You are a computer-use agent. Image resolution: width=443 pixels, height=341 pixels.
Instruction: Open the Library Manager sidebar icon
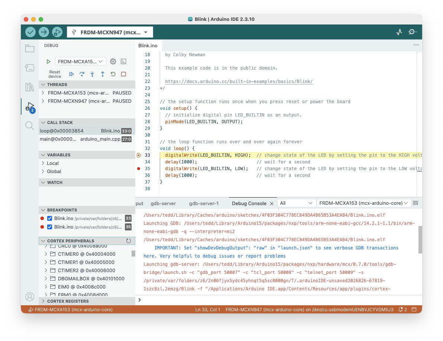(30, 87)
